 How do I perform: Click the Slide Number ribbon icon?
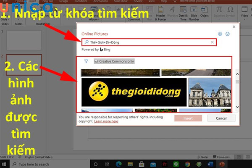(x=194, y=13)
